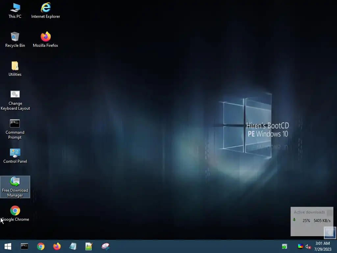Click the button beside Active downloads title
The image size is (337, 253).
point(330,213)
